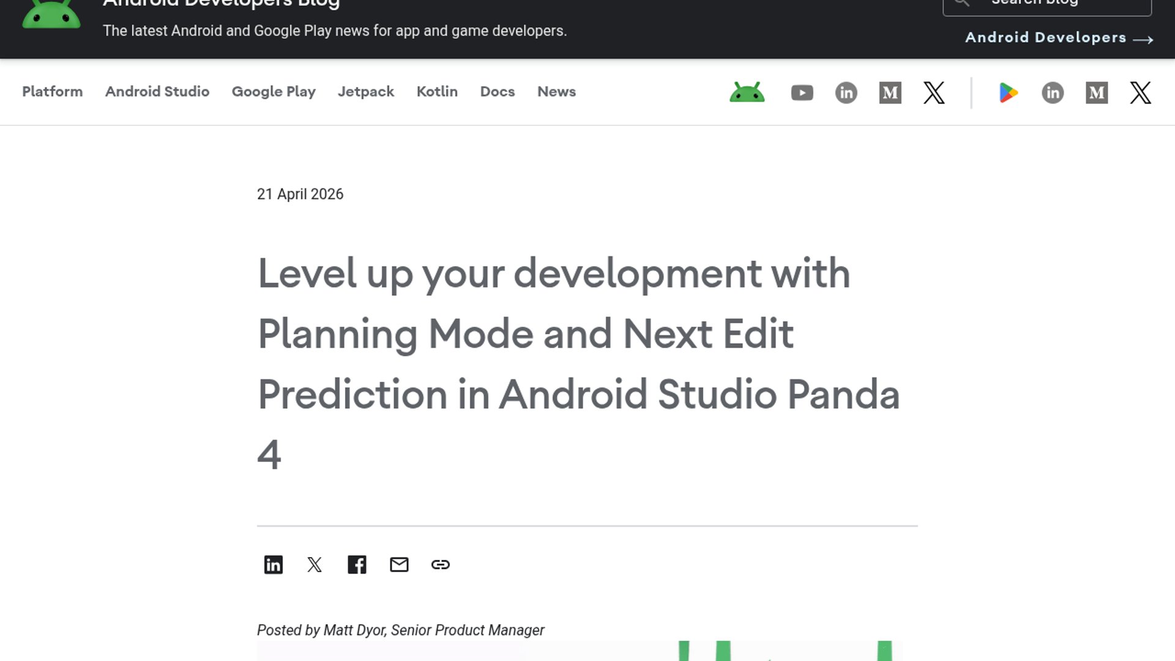The image size is (1175, 661).
Task: Open the Platform menu item
Action: pyautogui.click(x=52, y=92)
